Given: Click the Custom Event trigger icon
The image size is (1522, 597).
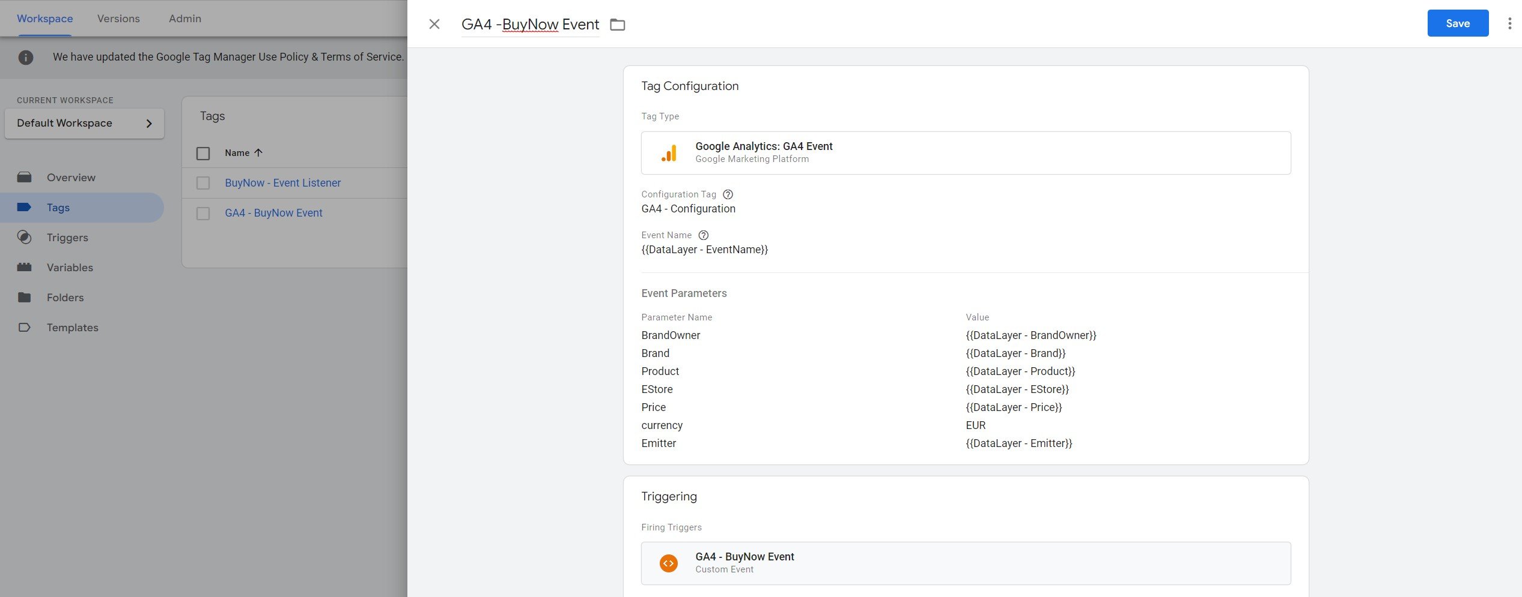Looking at the screenshot, I should (x=668, y=563).
